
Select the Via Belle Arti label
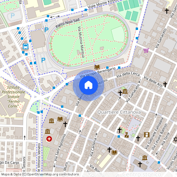click(153, 81)
